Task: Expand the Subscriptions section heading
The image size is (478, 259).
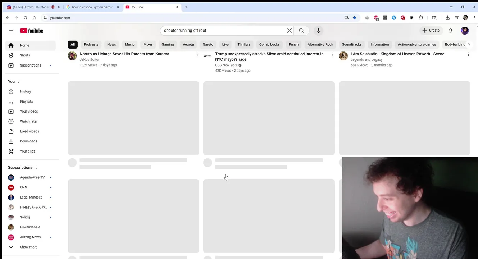Action: pos(23,167)
